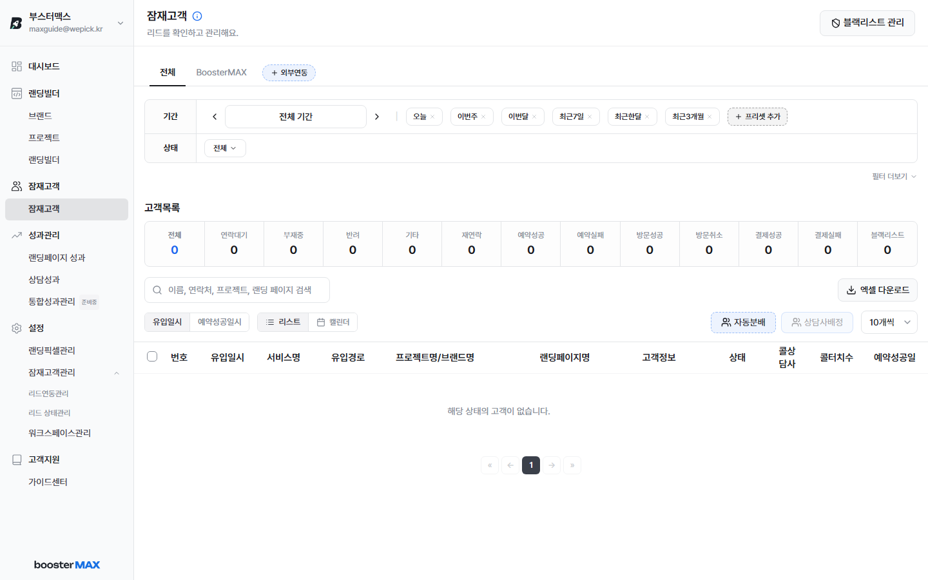Click the magnifier icon in search box
The width and height of the screenshot is (928, 580).
click(157, 290)
